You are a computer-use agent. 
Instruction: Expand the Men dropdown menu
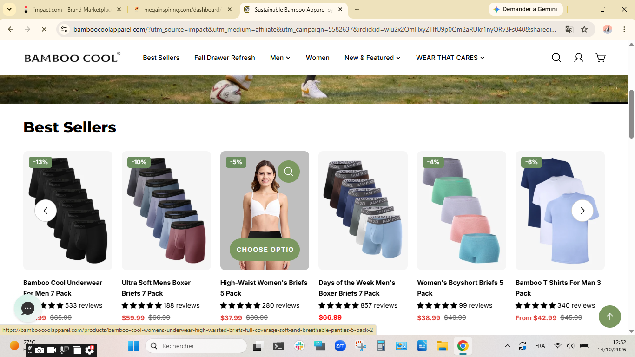[x=280, y=58]
